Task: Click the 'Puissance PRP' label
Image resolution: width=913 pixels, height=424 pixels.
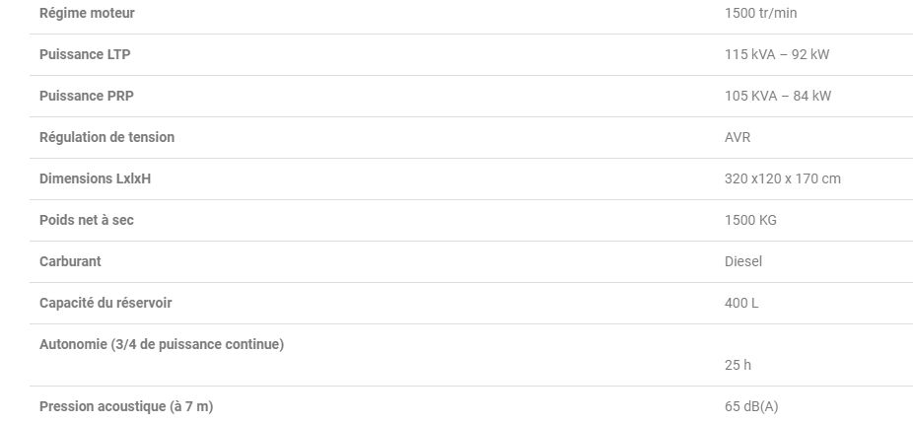Action: [85, 96]
